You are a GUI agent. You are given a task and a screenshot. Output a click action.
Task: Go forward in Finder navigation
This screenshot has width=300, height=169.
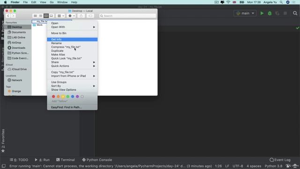click(13, 15)
